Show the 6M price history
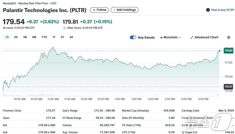Image resolution: width=235 pixels, height=134 pixels. point(34,37)
